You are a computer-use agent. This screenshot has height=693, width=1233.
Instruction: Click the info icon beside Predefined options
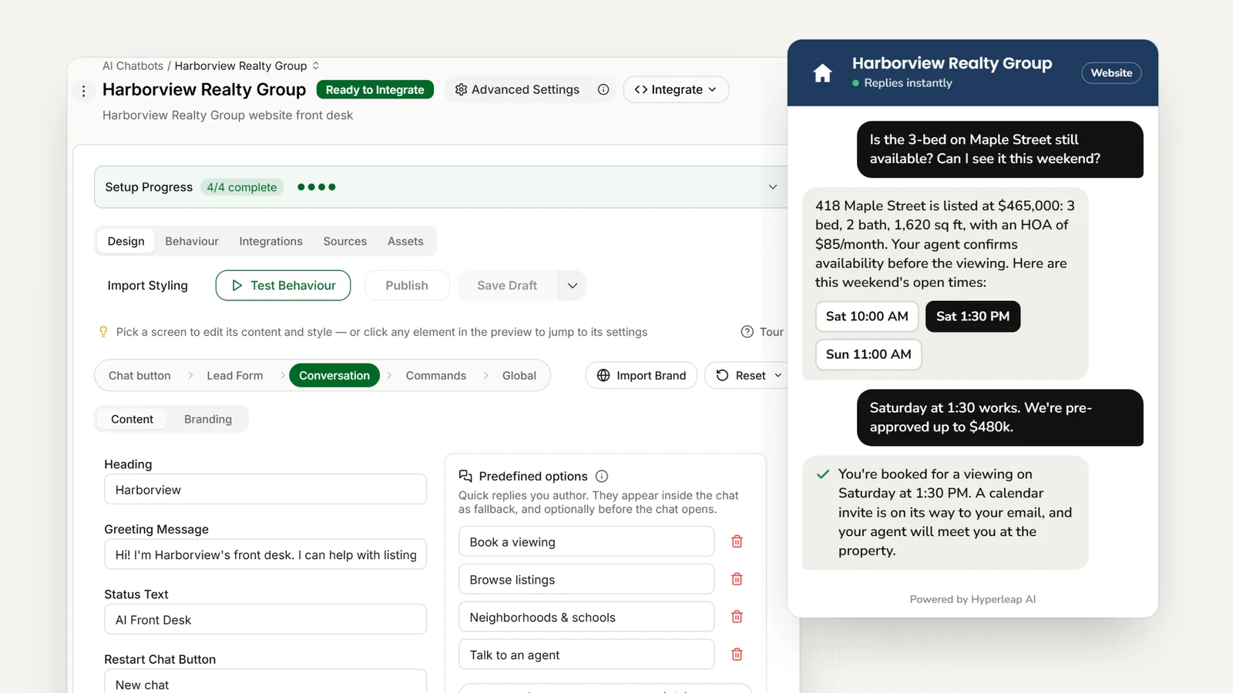(602, 477)
